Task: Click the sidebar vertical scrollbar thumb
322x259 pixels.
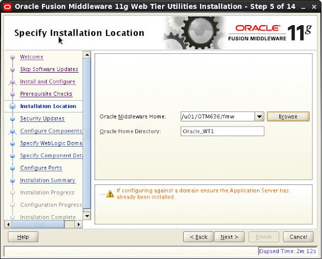Action: (87, 134)
